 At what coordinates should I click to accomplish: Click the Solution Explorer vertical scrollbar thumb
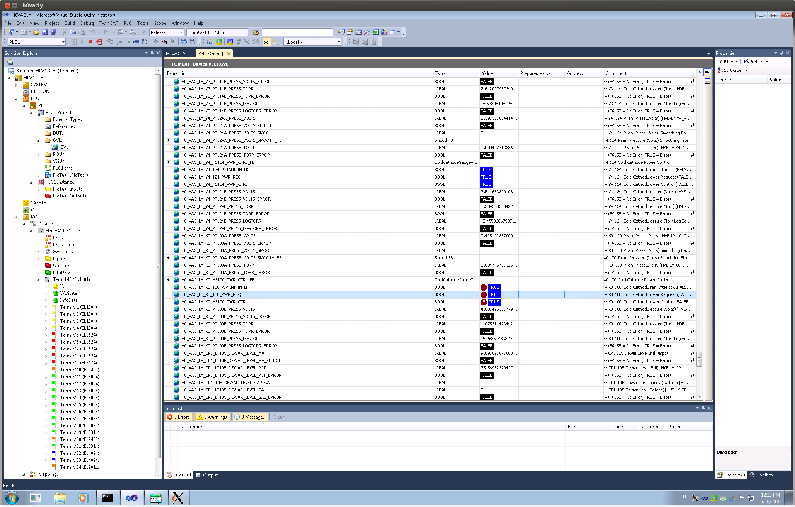pos(158,266)
